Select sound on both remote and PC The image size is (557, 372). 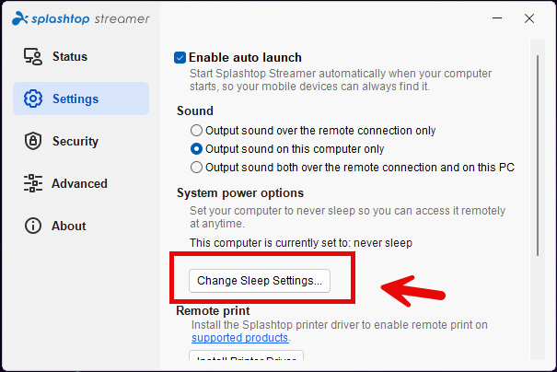point(196,167)
